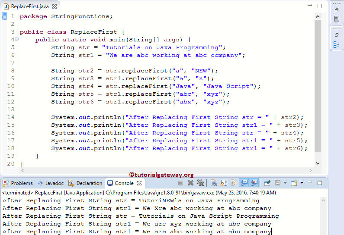Click 'ReplaceFirst' class name on line 3
The height and width of the screenshot is (235, 344).
point(93,32)
